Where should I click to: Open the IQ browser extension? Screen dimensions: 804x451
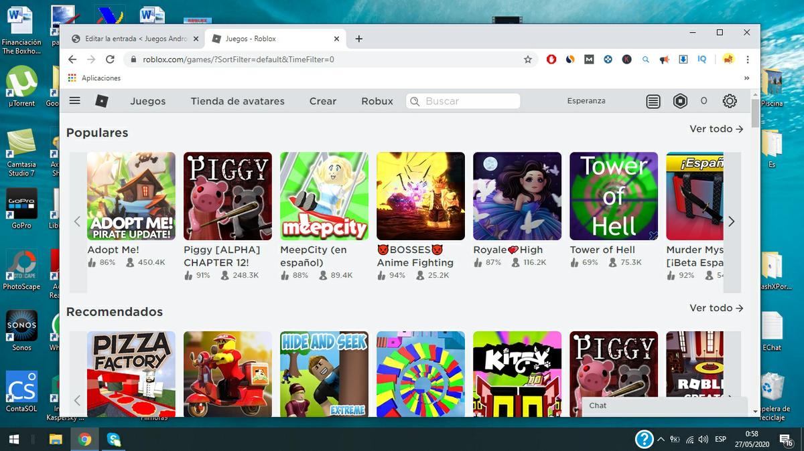tap(701, 60)
